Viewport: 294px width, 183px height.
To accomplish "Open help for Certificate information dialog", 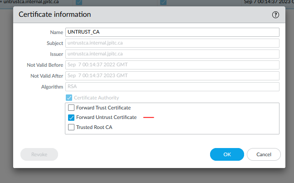I will click(275, 15).
